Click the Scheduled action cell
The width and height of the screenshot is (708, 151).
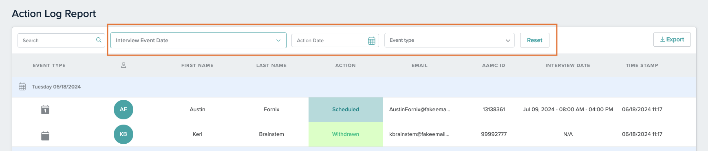346,110
